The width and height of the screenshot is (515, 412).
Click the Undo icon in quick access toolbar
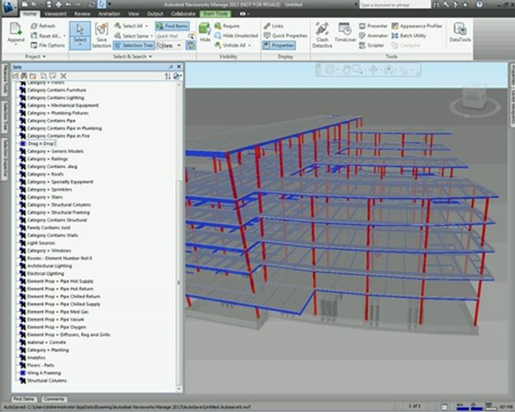point(68,4)
